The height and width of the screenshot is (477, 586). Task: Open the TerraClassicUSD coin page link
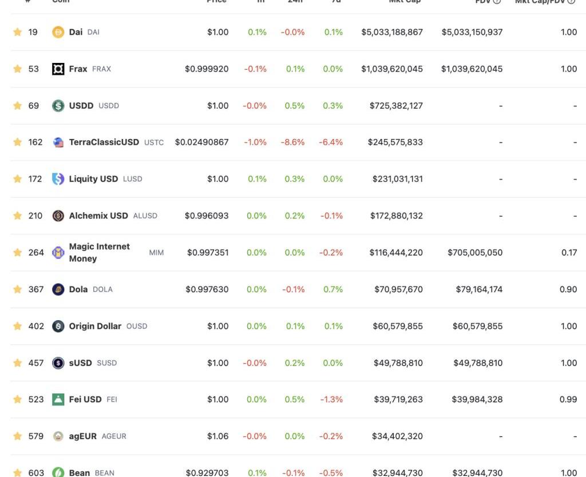point(104,142)
